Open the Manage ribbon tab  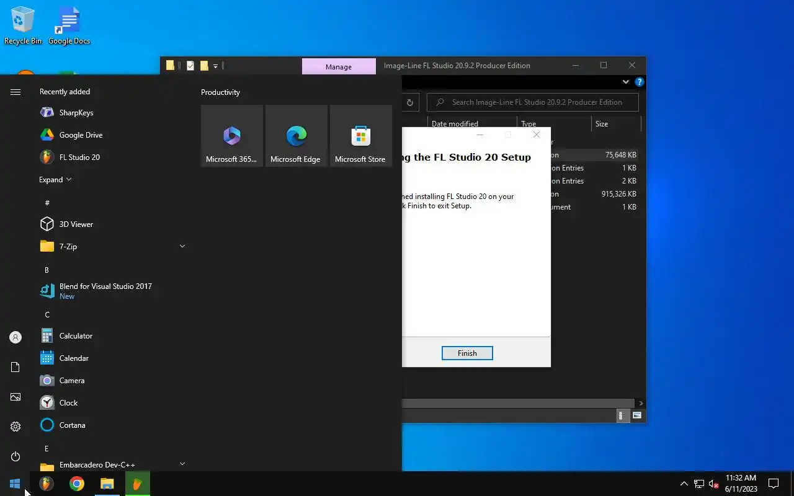pyautogui.click(x=339, y=66)
